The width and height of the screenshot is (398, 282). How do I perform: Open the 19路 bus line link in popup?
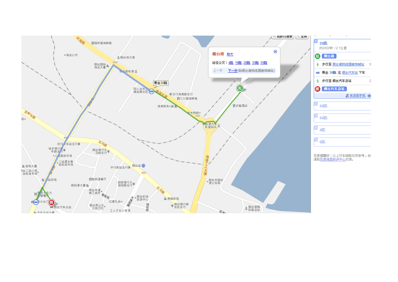tap(238, 63)
